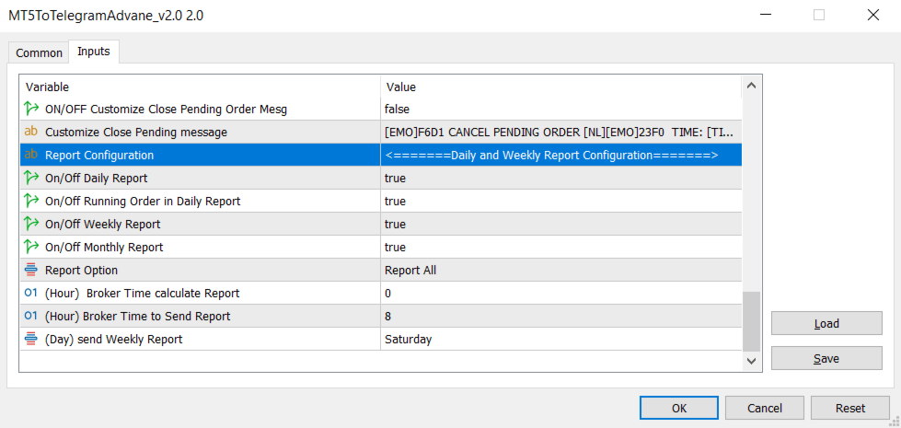The width and height of the screenshot is (901, 428).
Task: Click the boolean icon beside On/Off Monthly Report
Action: pos(31,247)
